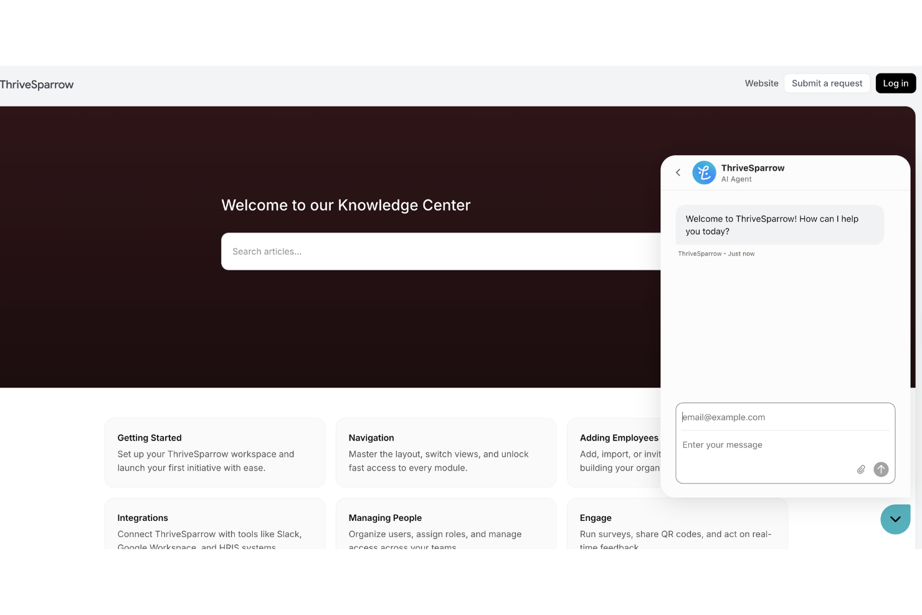Image resolution: width=922 pixels, height=615 pixels.
Task: Attach a file with paperclip icon
Action: coord(861,470)
